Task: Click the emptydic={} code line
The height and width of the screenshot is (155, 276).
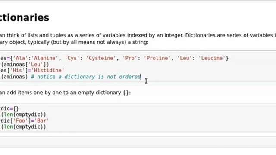Action: tap(9, 108)
